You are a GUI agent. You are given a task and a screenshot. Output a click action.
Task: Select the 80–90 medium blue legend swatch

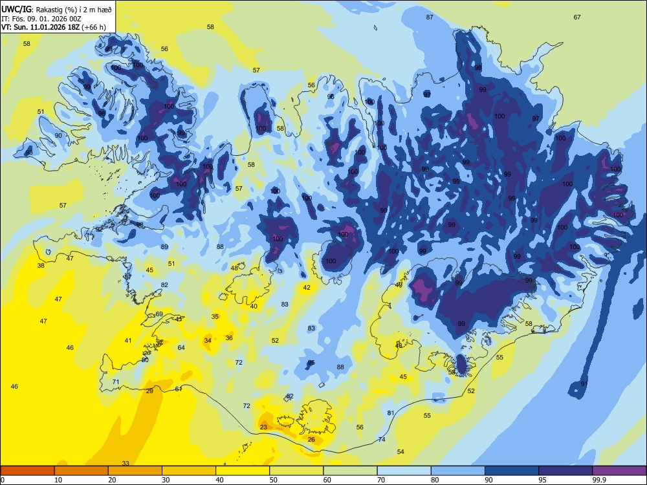457,471
